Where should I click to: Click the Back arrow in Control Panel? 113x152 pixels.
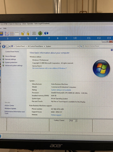(x=4, y=47)
